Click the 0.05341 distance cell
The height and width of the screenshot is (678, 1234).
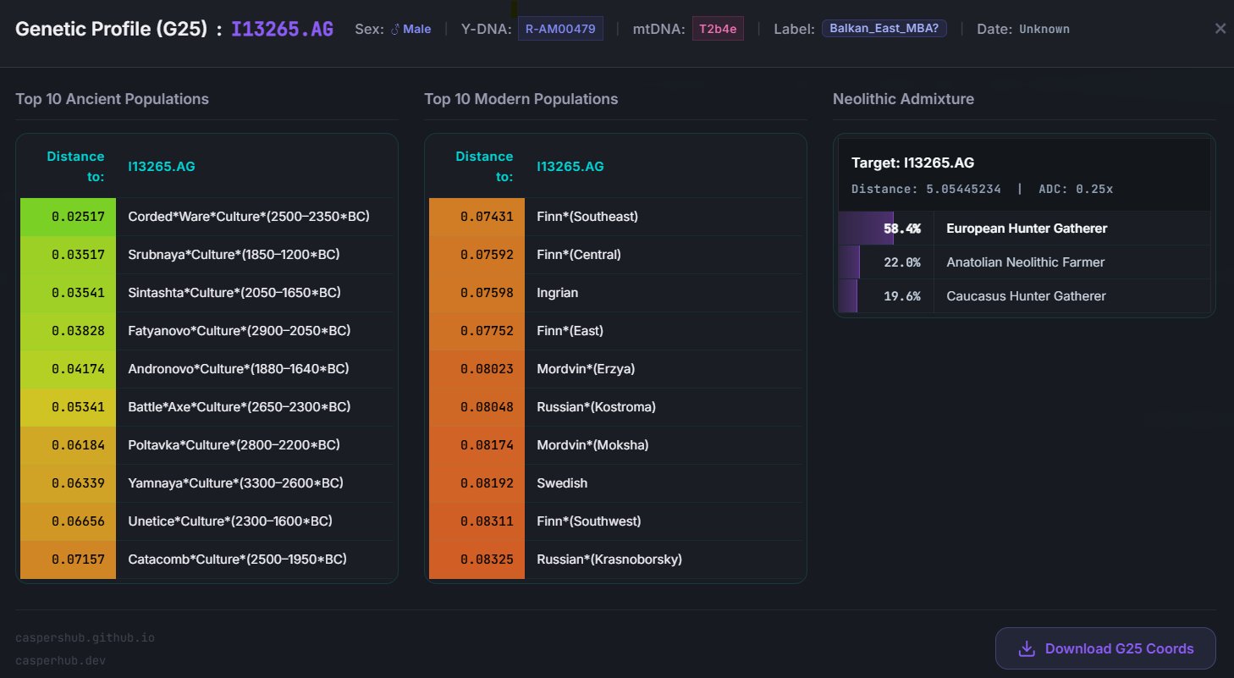tap(68, 407)
